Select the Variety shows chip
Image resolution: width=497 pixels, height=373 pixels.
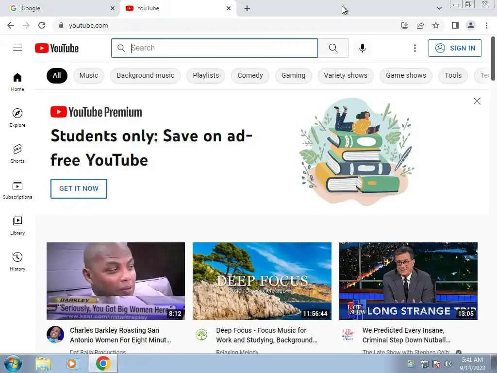(346, 75)
